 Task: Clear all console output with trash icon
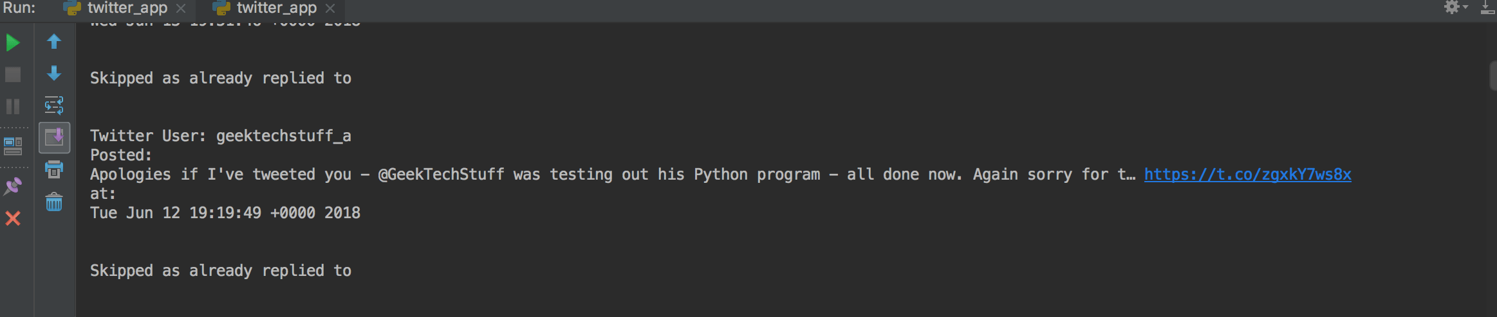[54, 203]
